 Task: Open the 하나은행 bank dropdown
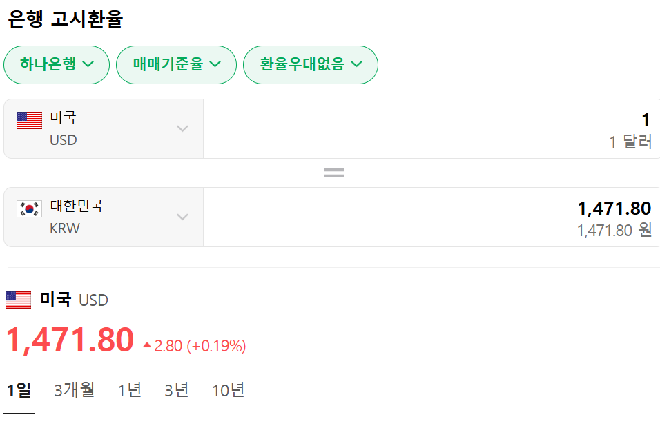[57, 65]
